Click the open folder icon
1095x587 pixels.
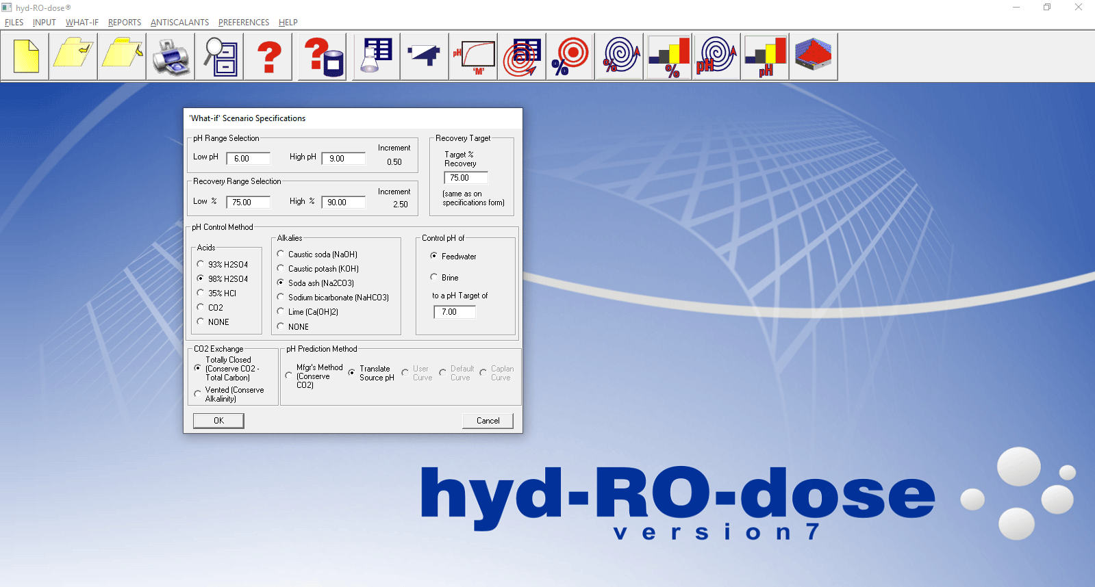[x=73, y=56]
